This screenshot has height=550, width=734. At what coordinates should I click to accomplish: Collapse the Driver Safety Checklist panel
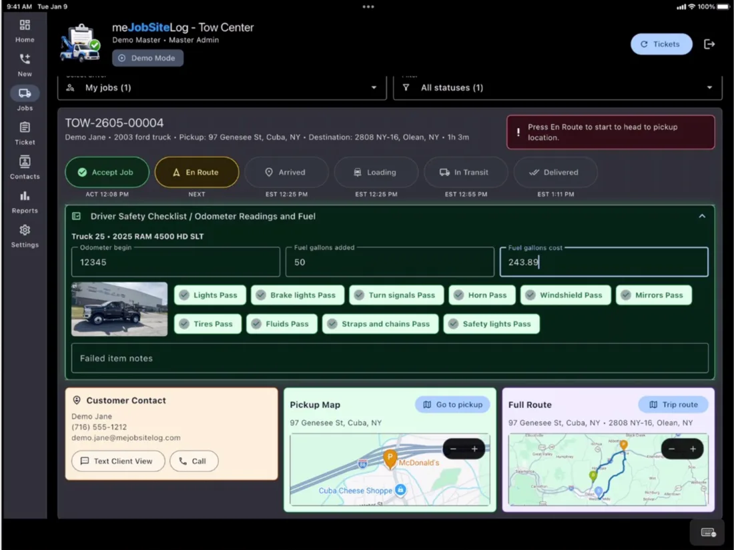coord(702,216)
